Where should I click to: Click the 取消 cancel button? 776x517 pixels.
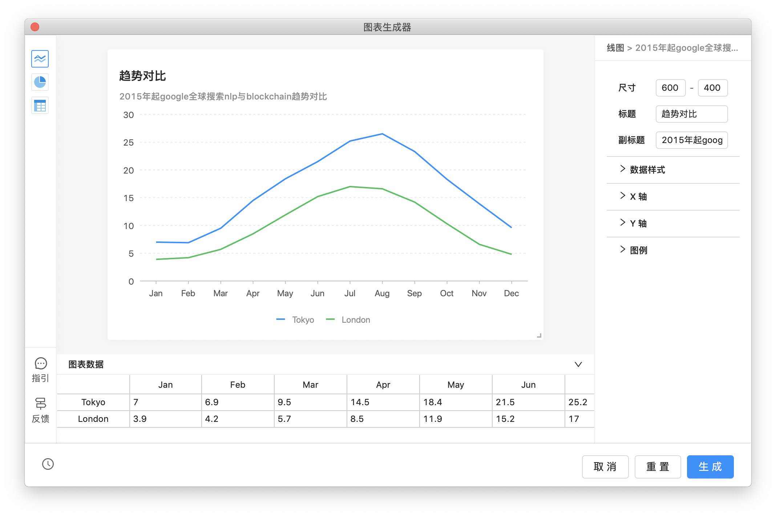pyautogui.click(x=605, y=467)
